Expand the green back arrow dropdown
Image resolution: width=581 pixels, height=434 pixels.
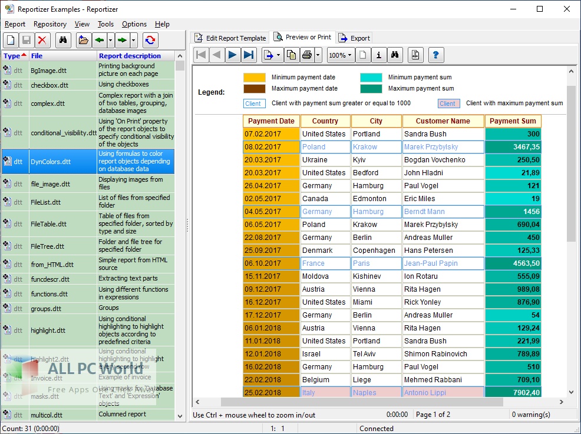click(110, 40)
